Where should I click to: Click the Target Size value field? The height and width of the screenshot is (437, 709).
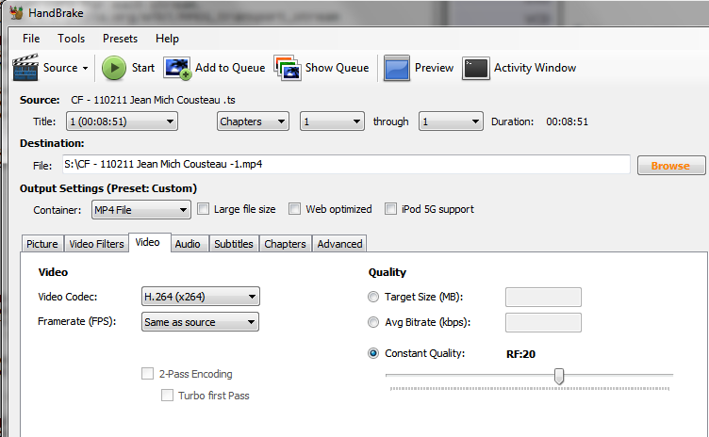coord(543,297)
